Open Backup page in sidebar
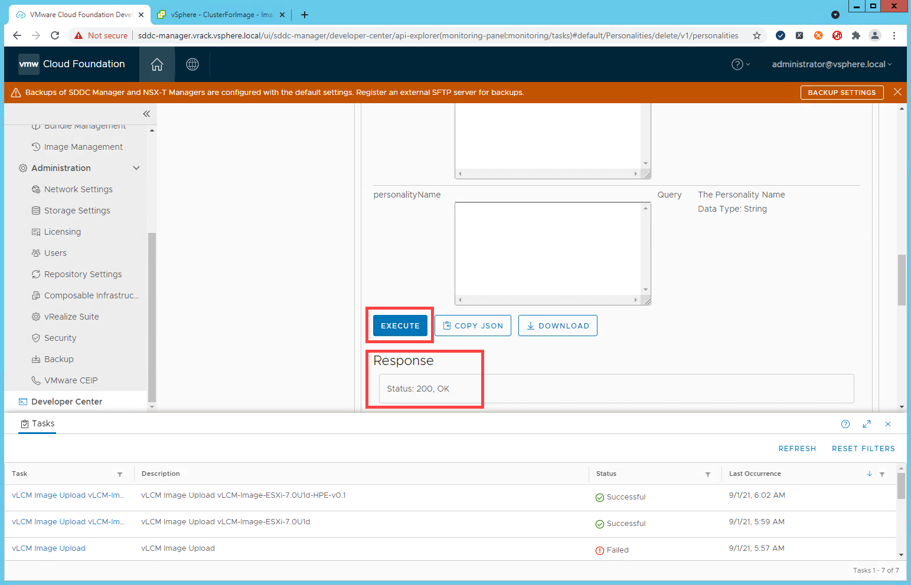Image resolution: width=911 pixels, height=585 pixels. click(x=58, y=359)
